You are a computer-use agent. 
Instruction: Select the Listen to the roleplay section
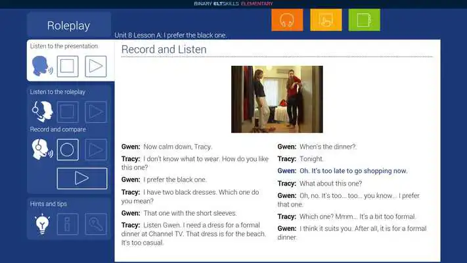(58, 92)
